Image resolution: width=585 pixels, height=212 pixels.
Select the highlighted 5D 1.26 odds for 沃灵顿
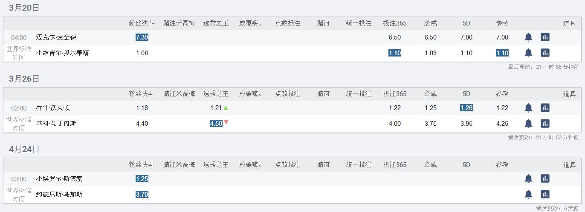(466, 108)
